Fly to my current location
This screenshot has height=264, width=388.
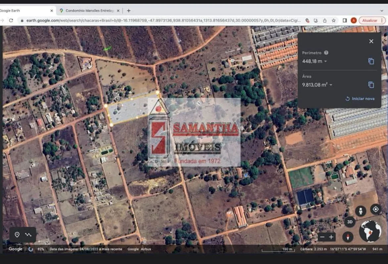point(376,209)
